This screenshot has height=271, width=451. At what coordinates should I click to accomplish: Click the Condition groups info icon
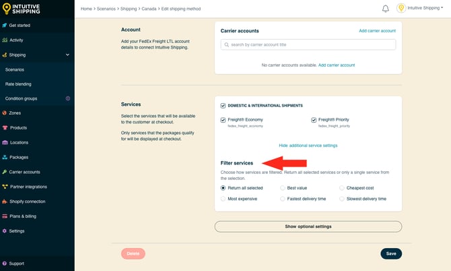pyautogui.click(x=67, y=98)
